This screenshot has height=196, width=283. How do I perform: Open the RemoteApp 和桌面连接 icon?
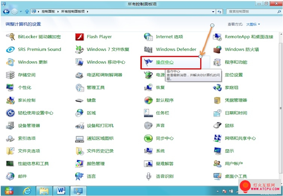[217, 37]
